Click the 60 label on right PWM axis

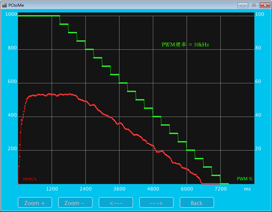(x=258, y=81)
